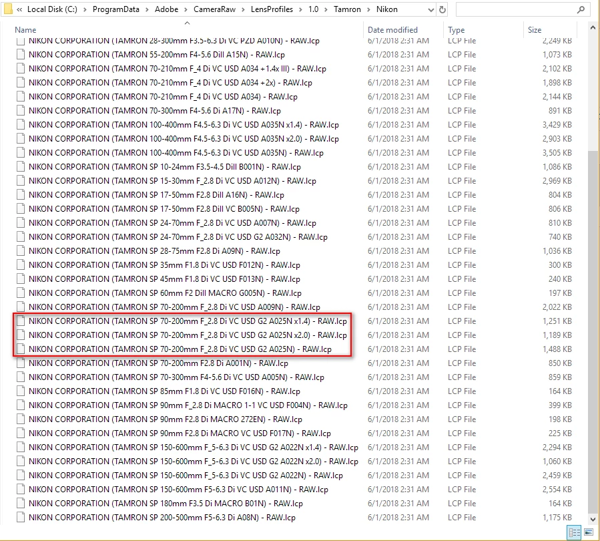
Task: Select SP 70-200mm F2.8 Di A001N file name
Action: 158,363
